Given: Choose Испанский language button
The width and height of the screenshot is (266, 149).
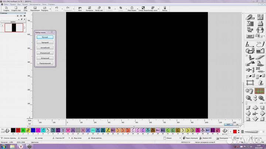Looking at the screenshot, I should coord(45,58).
